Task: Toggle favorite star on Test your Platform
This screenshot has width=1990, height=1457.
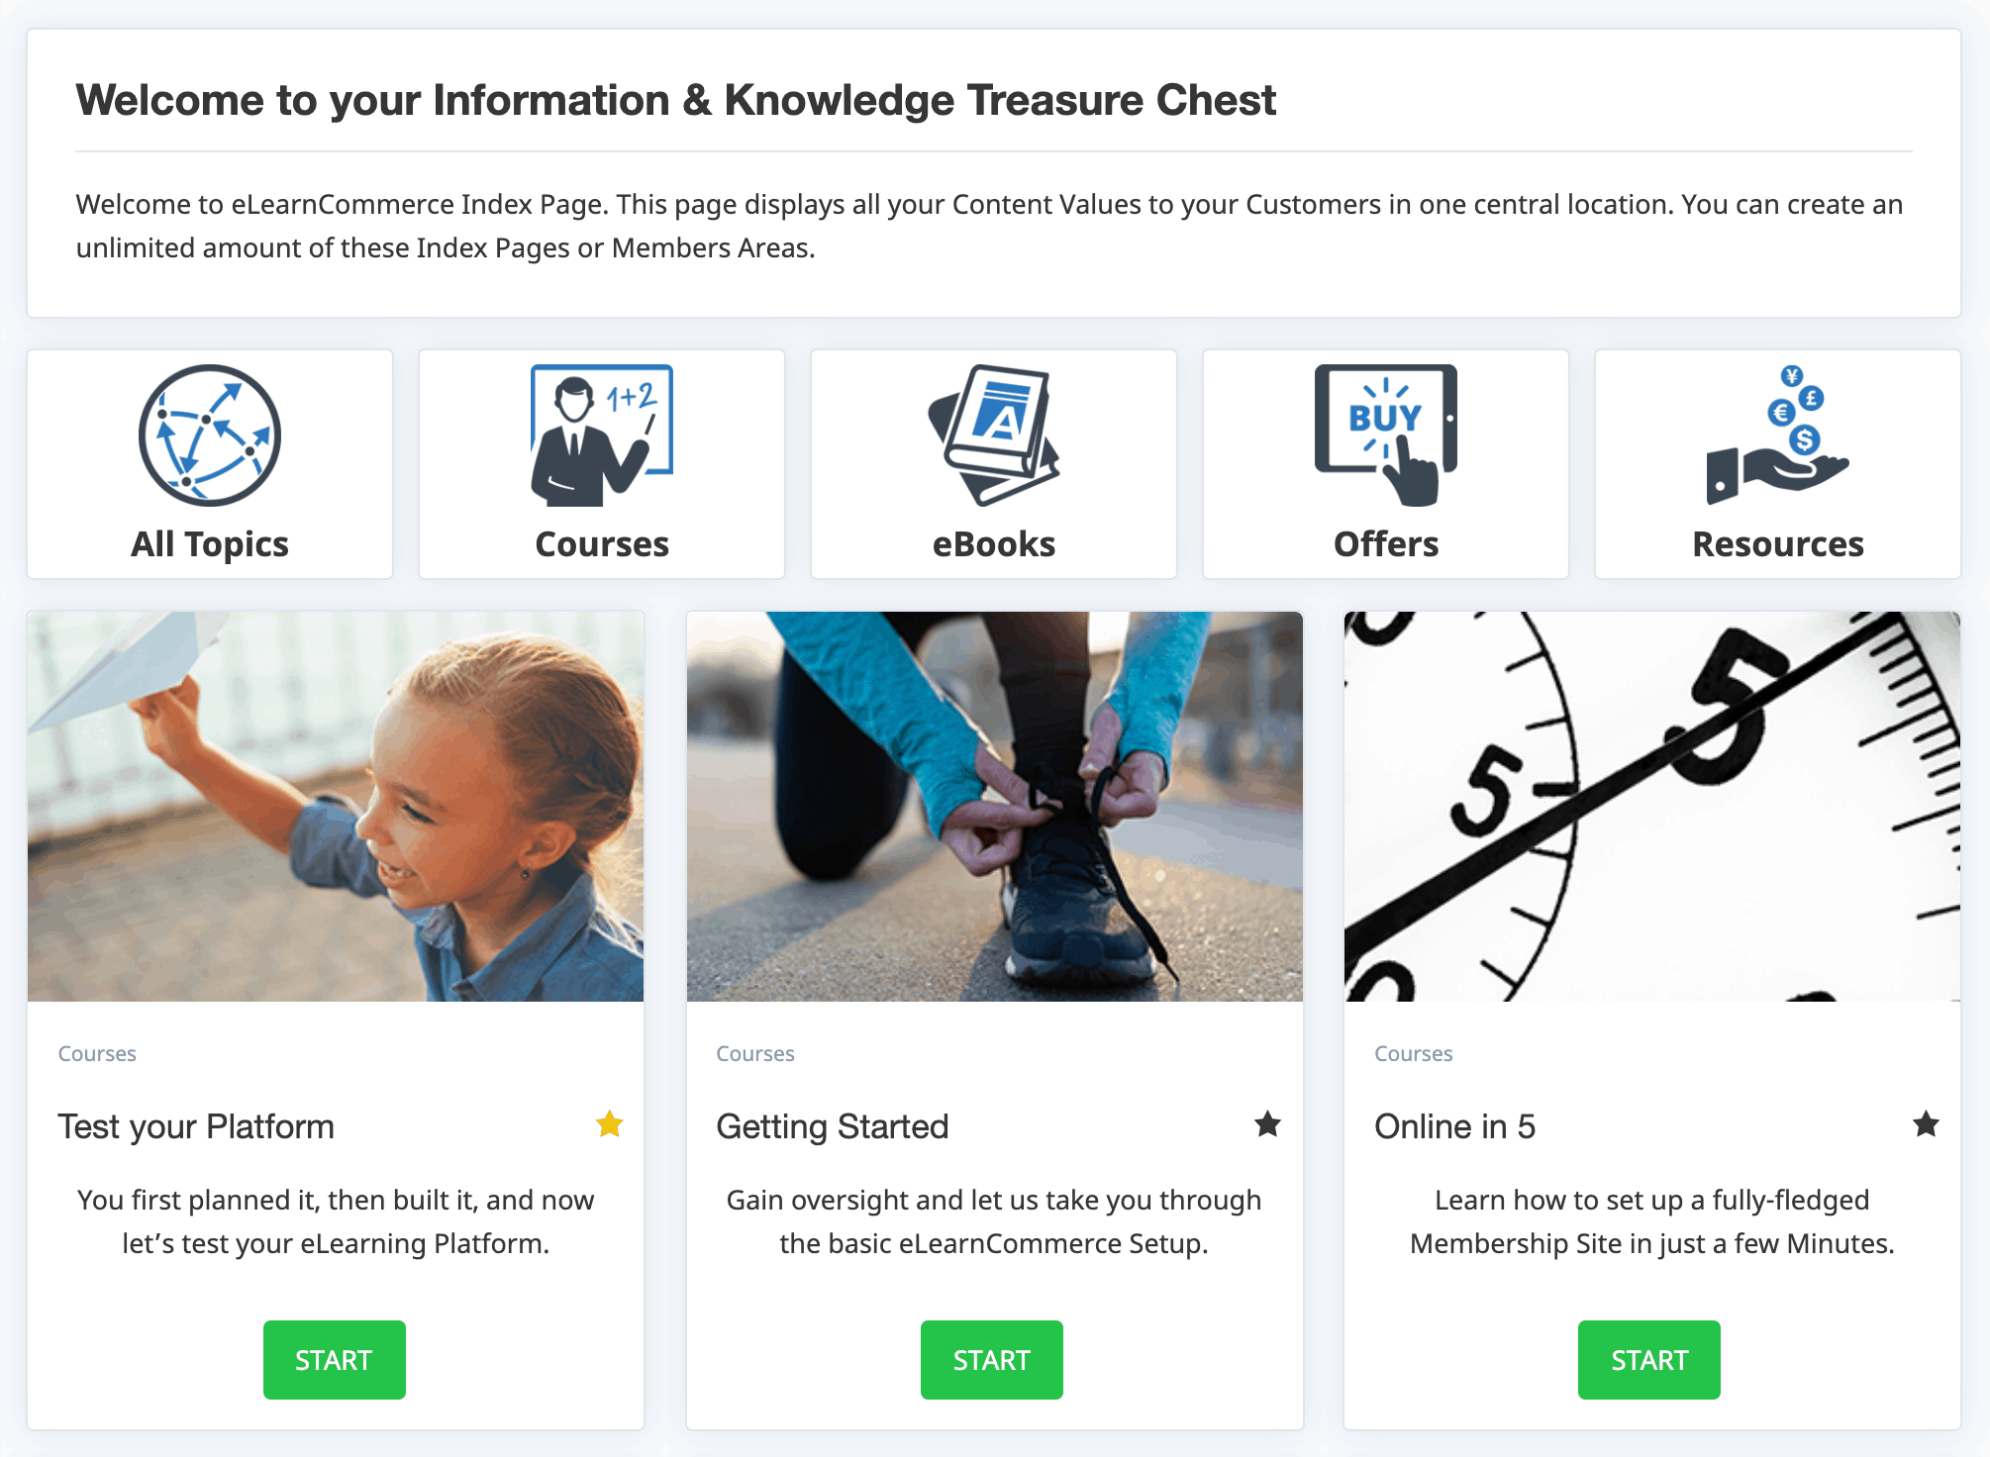Action: click(610, 1124)
